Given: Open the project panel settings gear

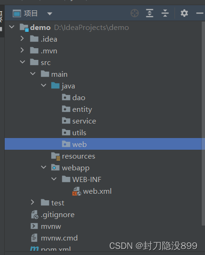Looking at the screenshot, I should tap(184, 13).
